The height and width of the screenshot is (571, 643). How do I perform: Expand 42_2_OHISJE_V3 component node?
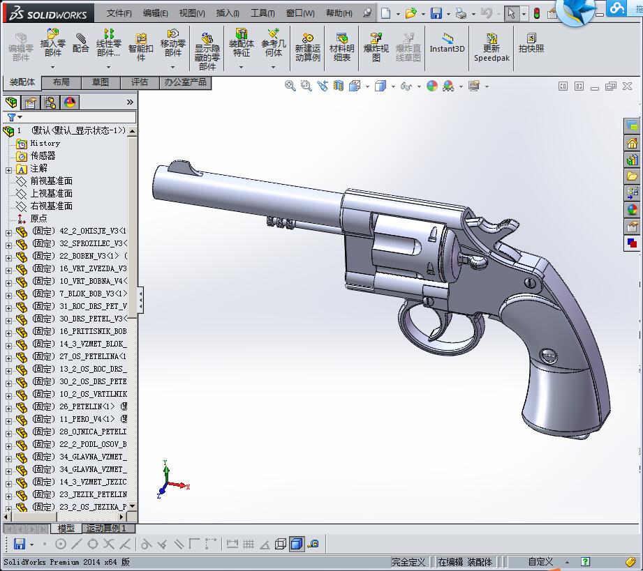tap(8, 233)
